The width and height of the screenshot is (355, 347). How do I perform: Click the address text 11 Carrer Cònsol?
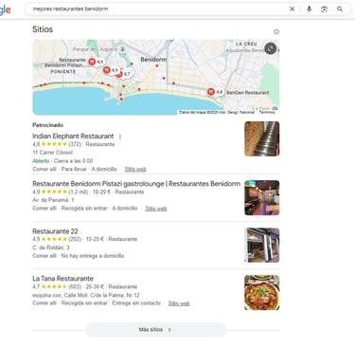[x=52, y=153]
